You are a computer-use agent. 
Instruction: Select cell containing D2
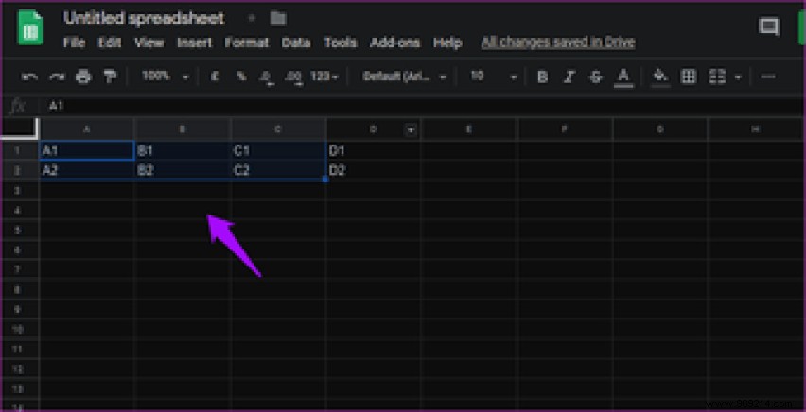pos(374,170)
